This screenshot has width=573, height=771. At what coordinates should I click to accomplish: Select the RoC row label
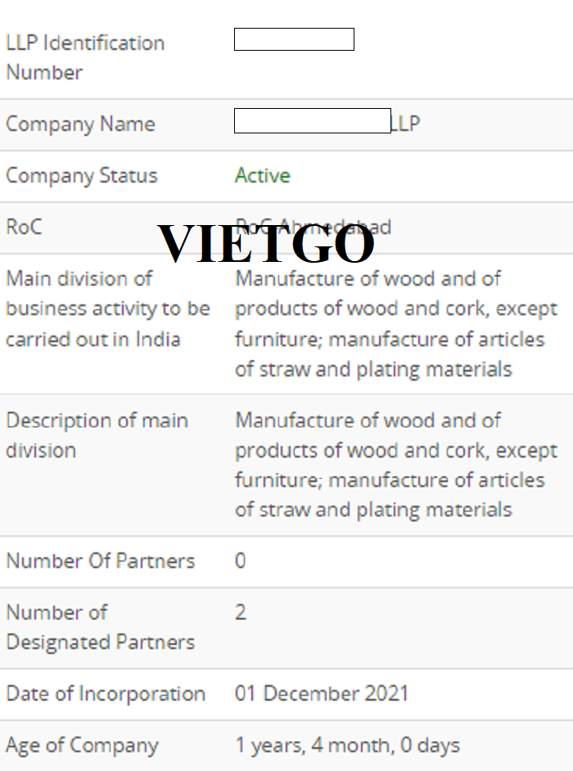coord(24,228)
